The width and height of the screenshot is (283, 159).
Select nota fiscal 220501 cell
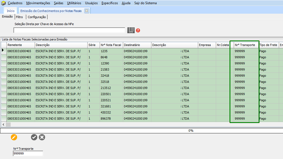tap(111, 94)
